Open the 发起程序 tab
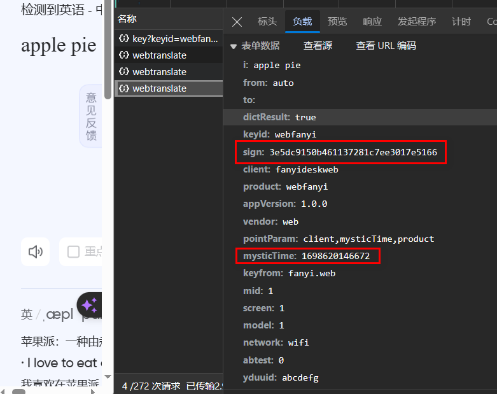Image resolution: width=497 pixels, height=394 pixels. [x=417, y=22]
